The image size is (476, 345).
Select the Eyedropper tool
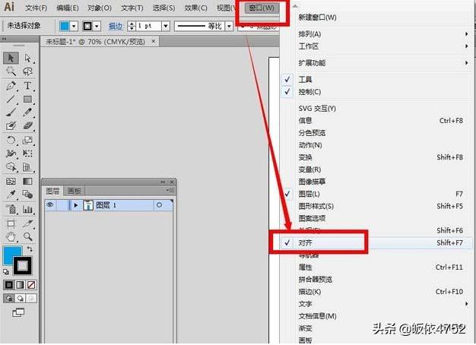tap(11, 195)
